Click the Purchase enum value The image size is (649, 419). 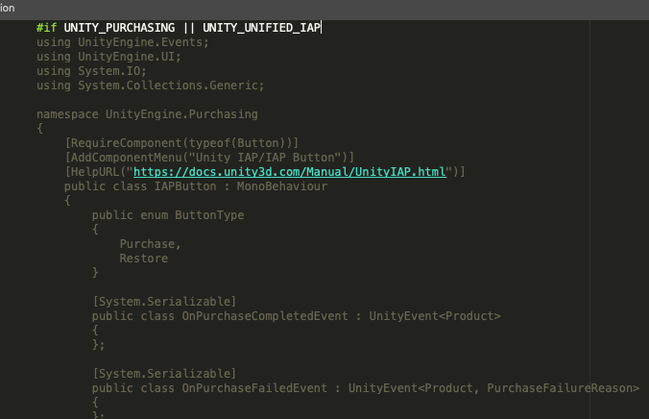click(150, 244)
